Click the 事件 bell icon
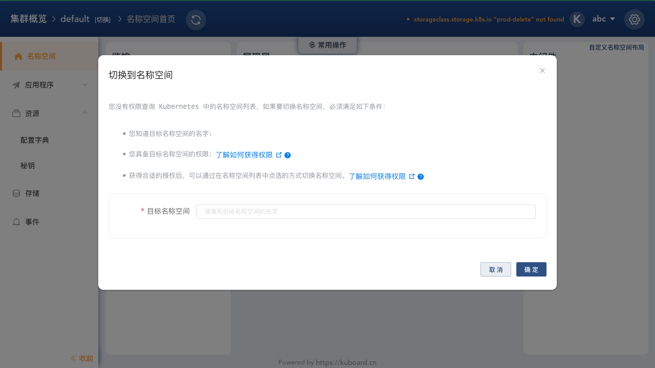The height and width of the screenshot is (368, 655). coord(16,222)
